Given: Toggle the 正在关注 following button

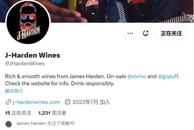Looking at the screenshot, I should coord(171,34).
